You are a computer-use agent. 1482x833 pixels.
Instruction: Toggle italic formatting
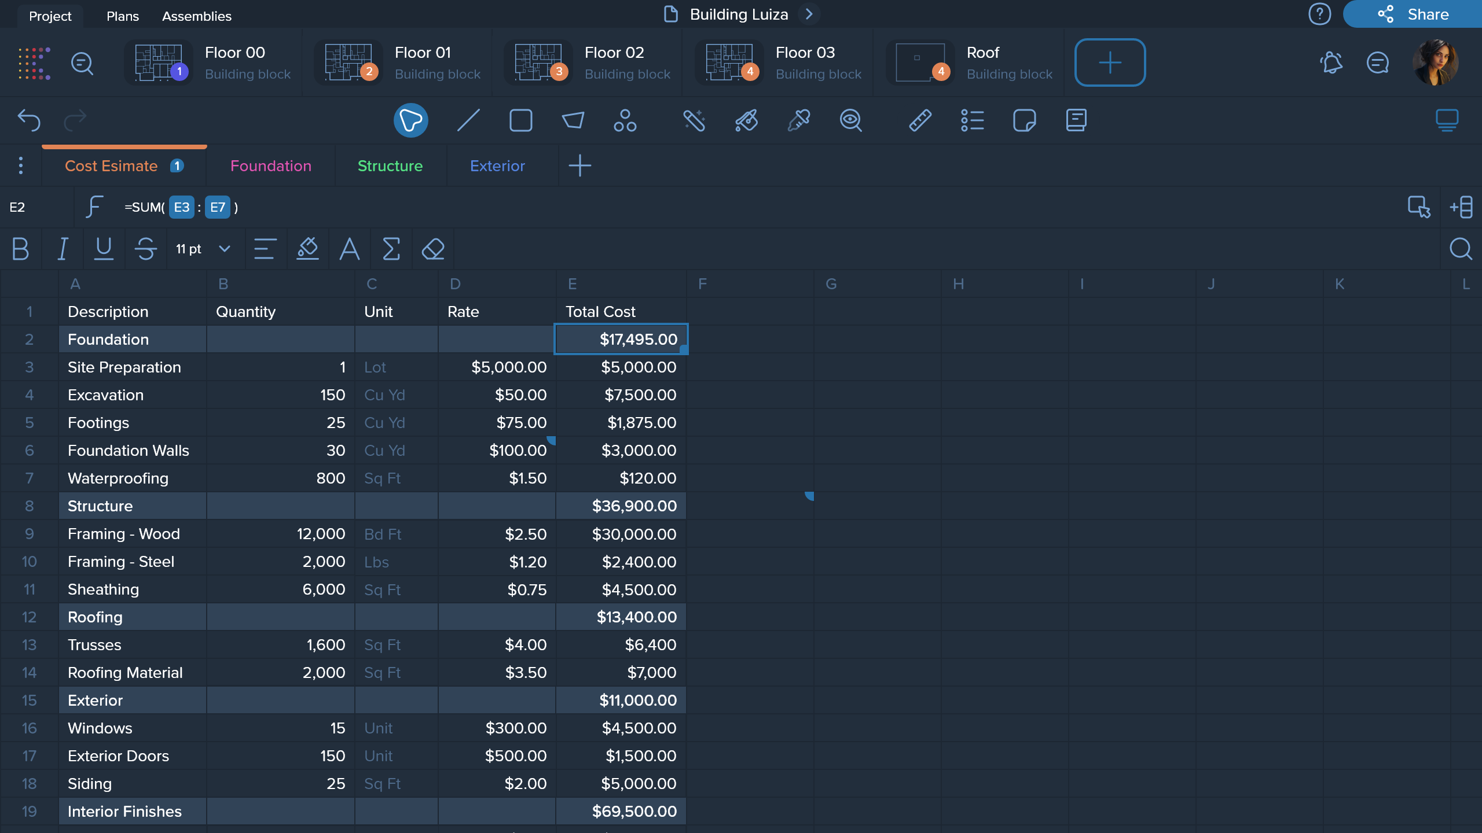click(63, 249)
